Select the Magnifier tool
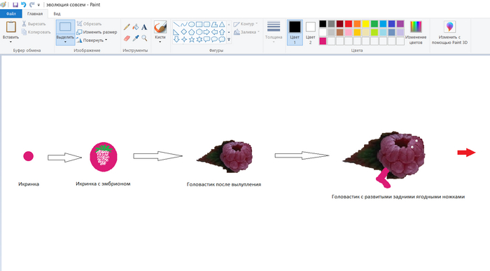 click(144, 38)
